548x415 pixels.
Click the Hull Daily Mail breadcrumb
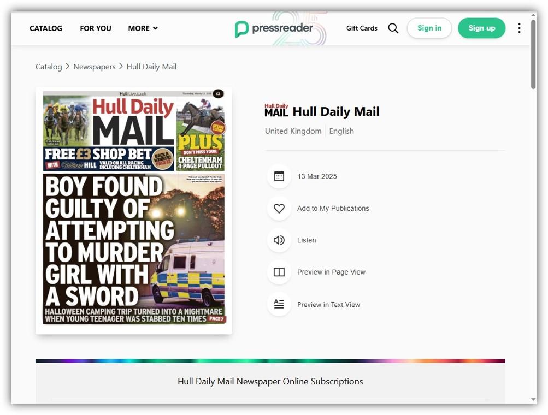point(152,67)
